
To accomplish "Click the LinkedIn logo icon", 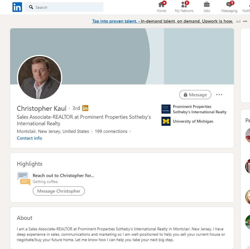I will pyautogui.click(x=17, y=7).
